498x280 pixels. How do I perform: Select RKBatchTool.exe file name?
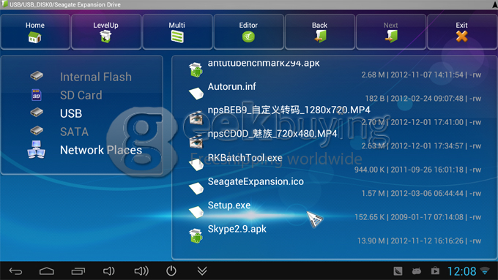pyautogui.click(x=245, y=158)
